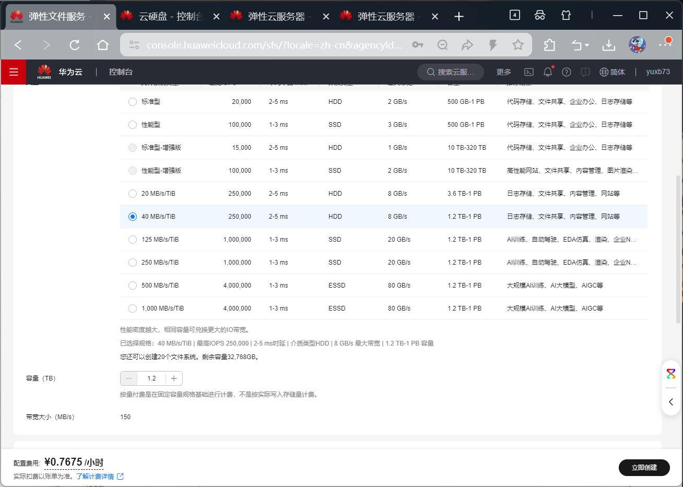Go back to previous browser page

[x=18, y=45]
